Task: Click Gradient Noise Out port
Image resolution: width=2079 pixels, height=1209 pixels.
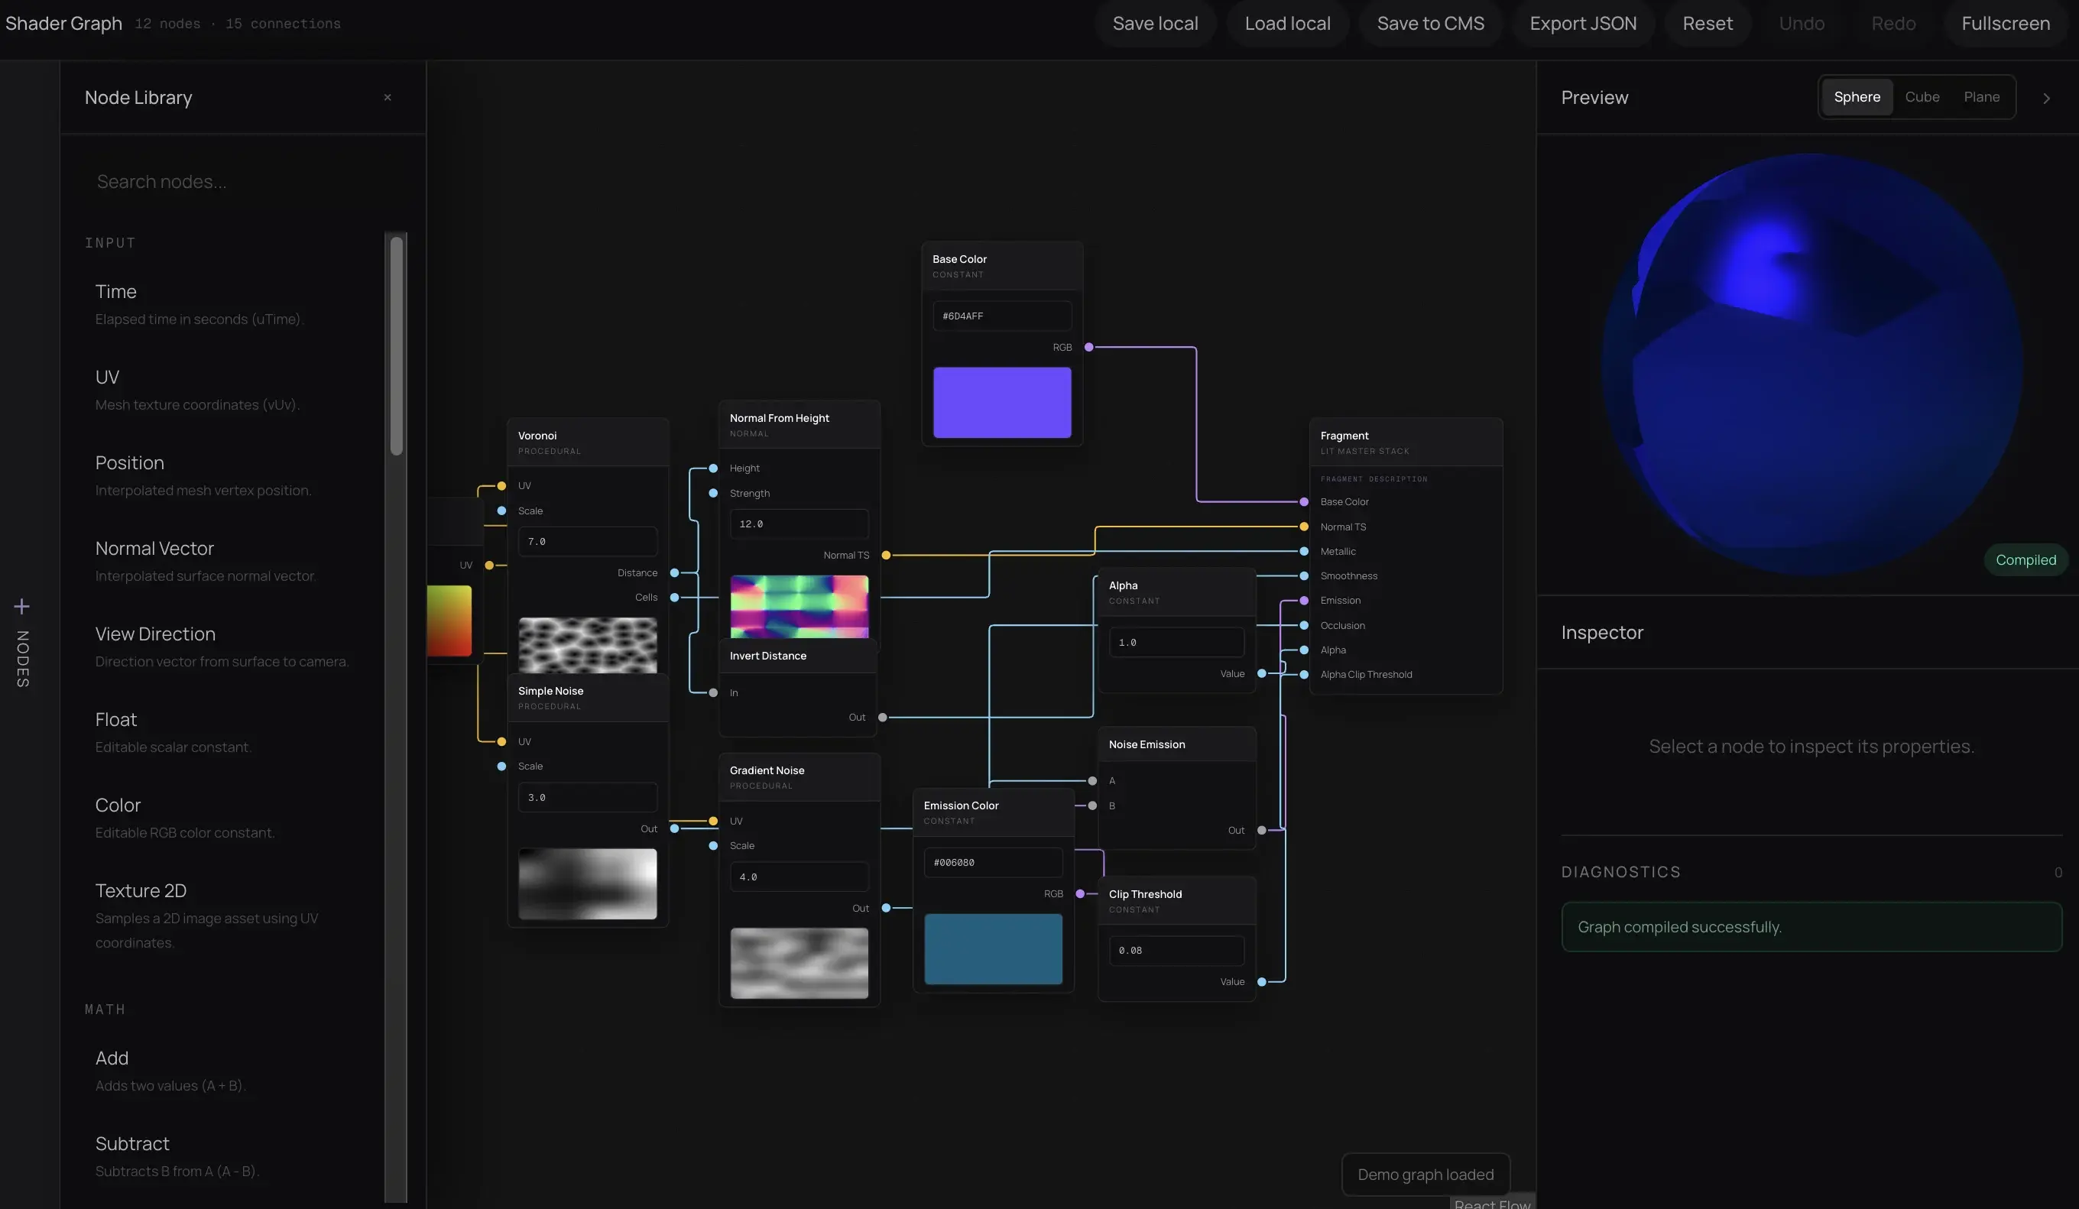Action: (x=886, y=908)
